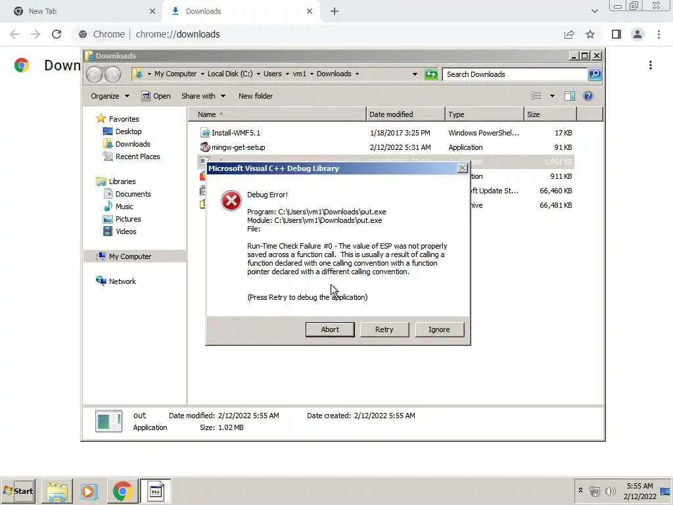Click Users breadcrumb in address bar
This screenshot has width=673, height=505.
(273, 74)
